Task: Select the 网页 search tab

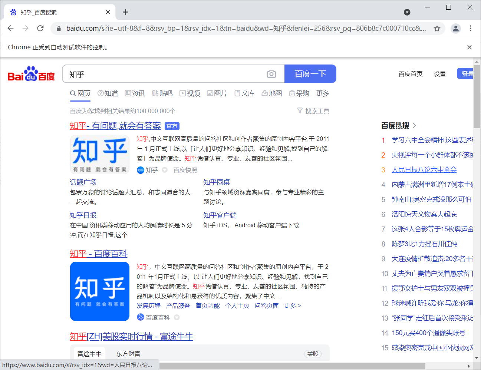Action: [x=80, y=93]
